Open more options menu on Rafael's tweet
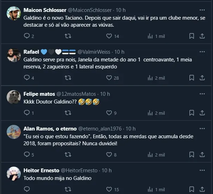The width and height of the screenshot is (213, 194). 202,52
